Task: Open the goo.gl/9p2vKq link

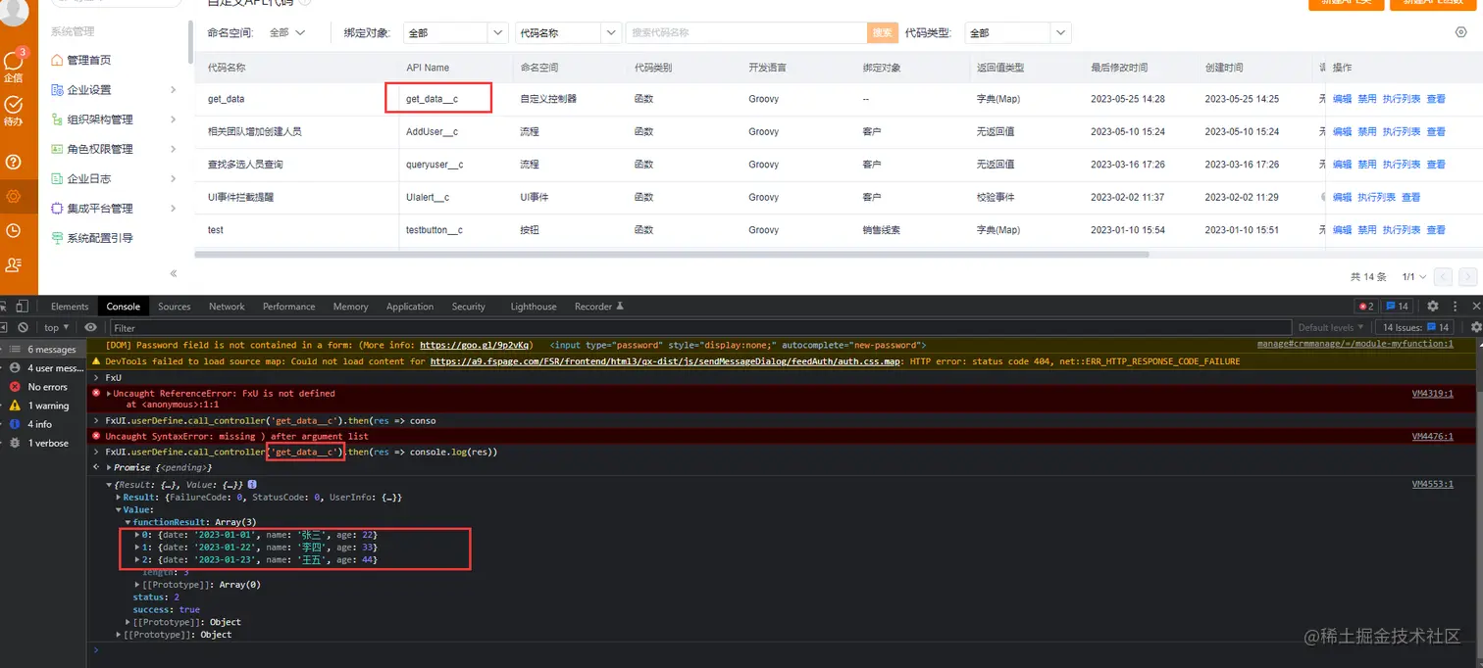Action: coord(476,345)
